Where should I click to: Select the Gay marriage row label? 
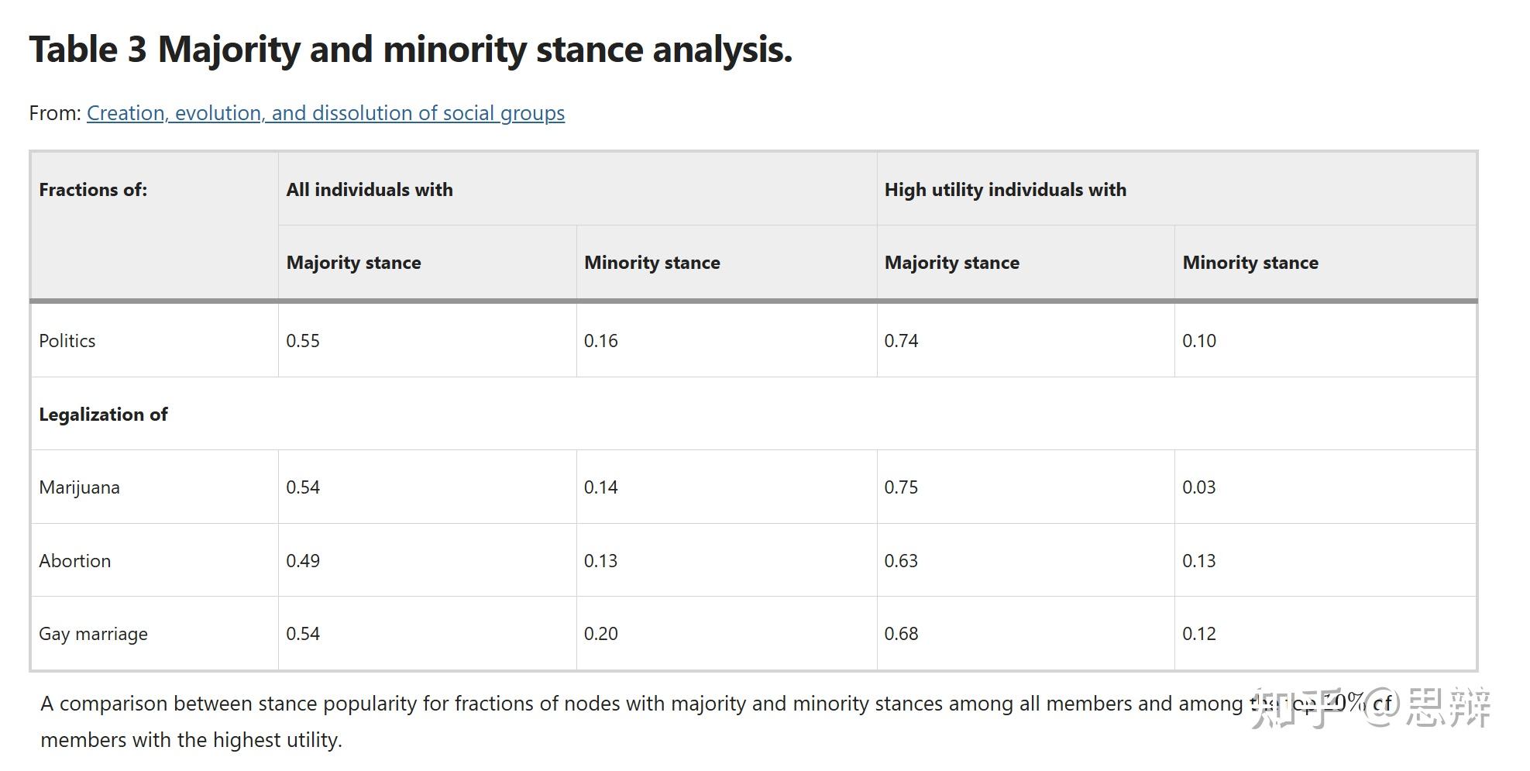coord(93,634)
